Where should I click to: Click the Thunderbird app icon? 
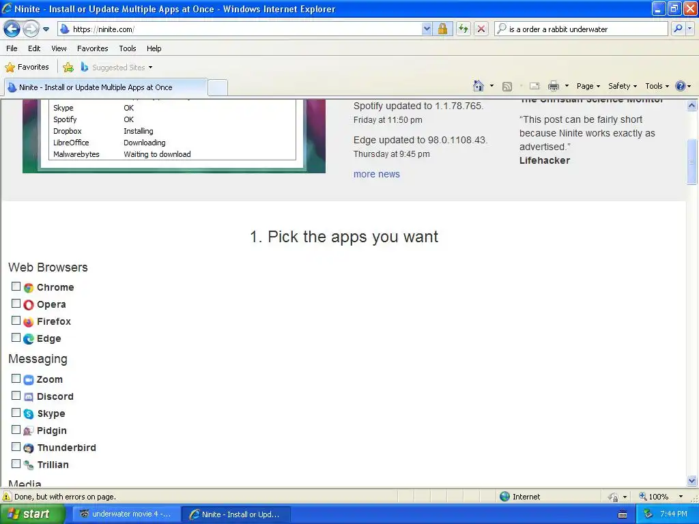pyautogui.click(x=29, y=448)
